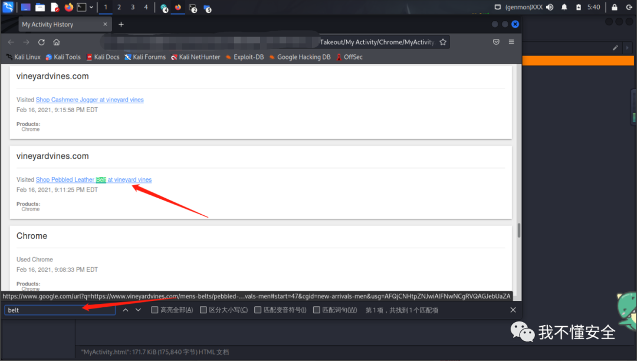Click the genmon XXX panel monitor

tap(524, 7)
